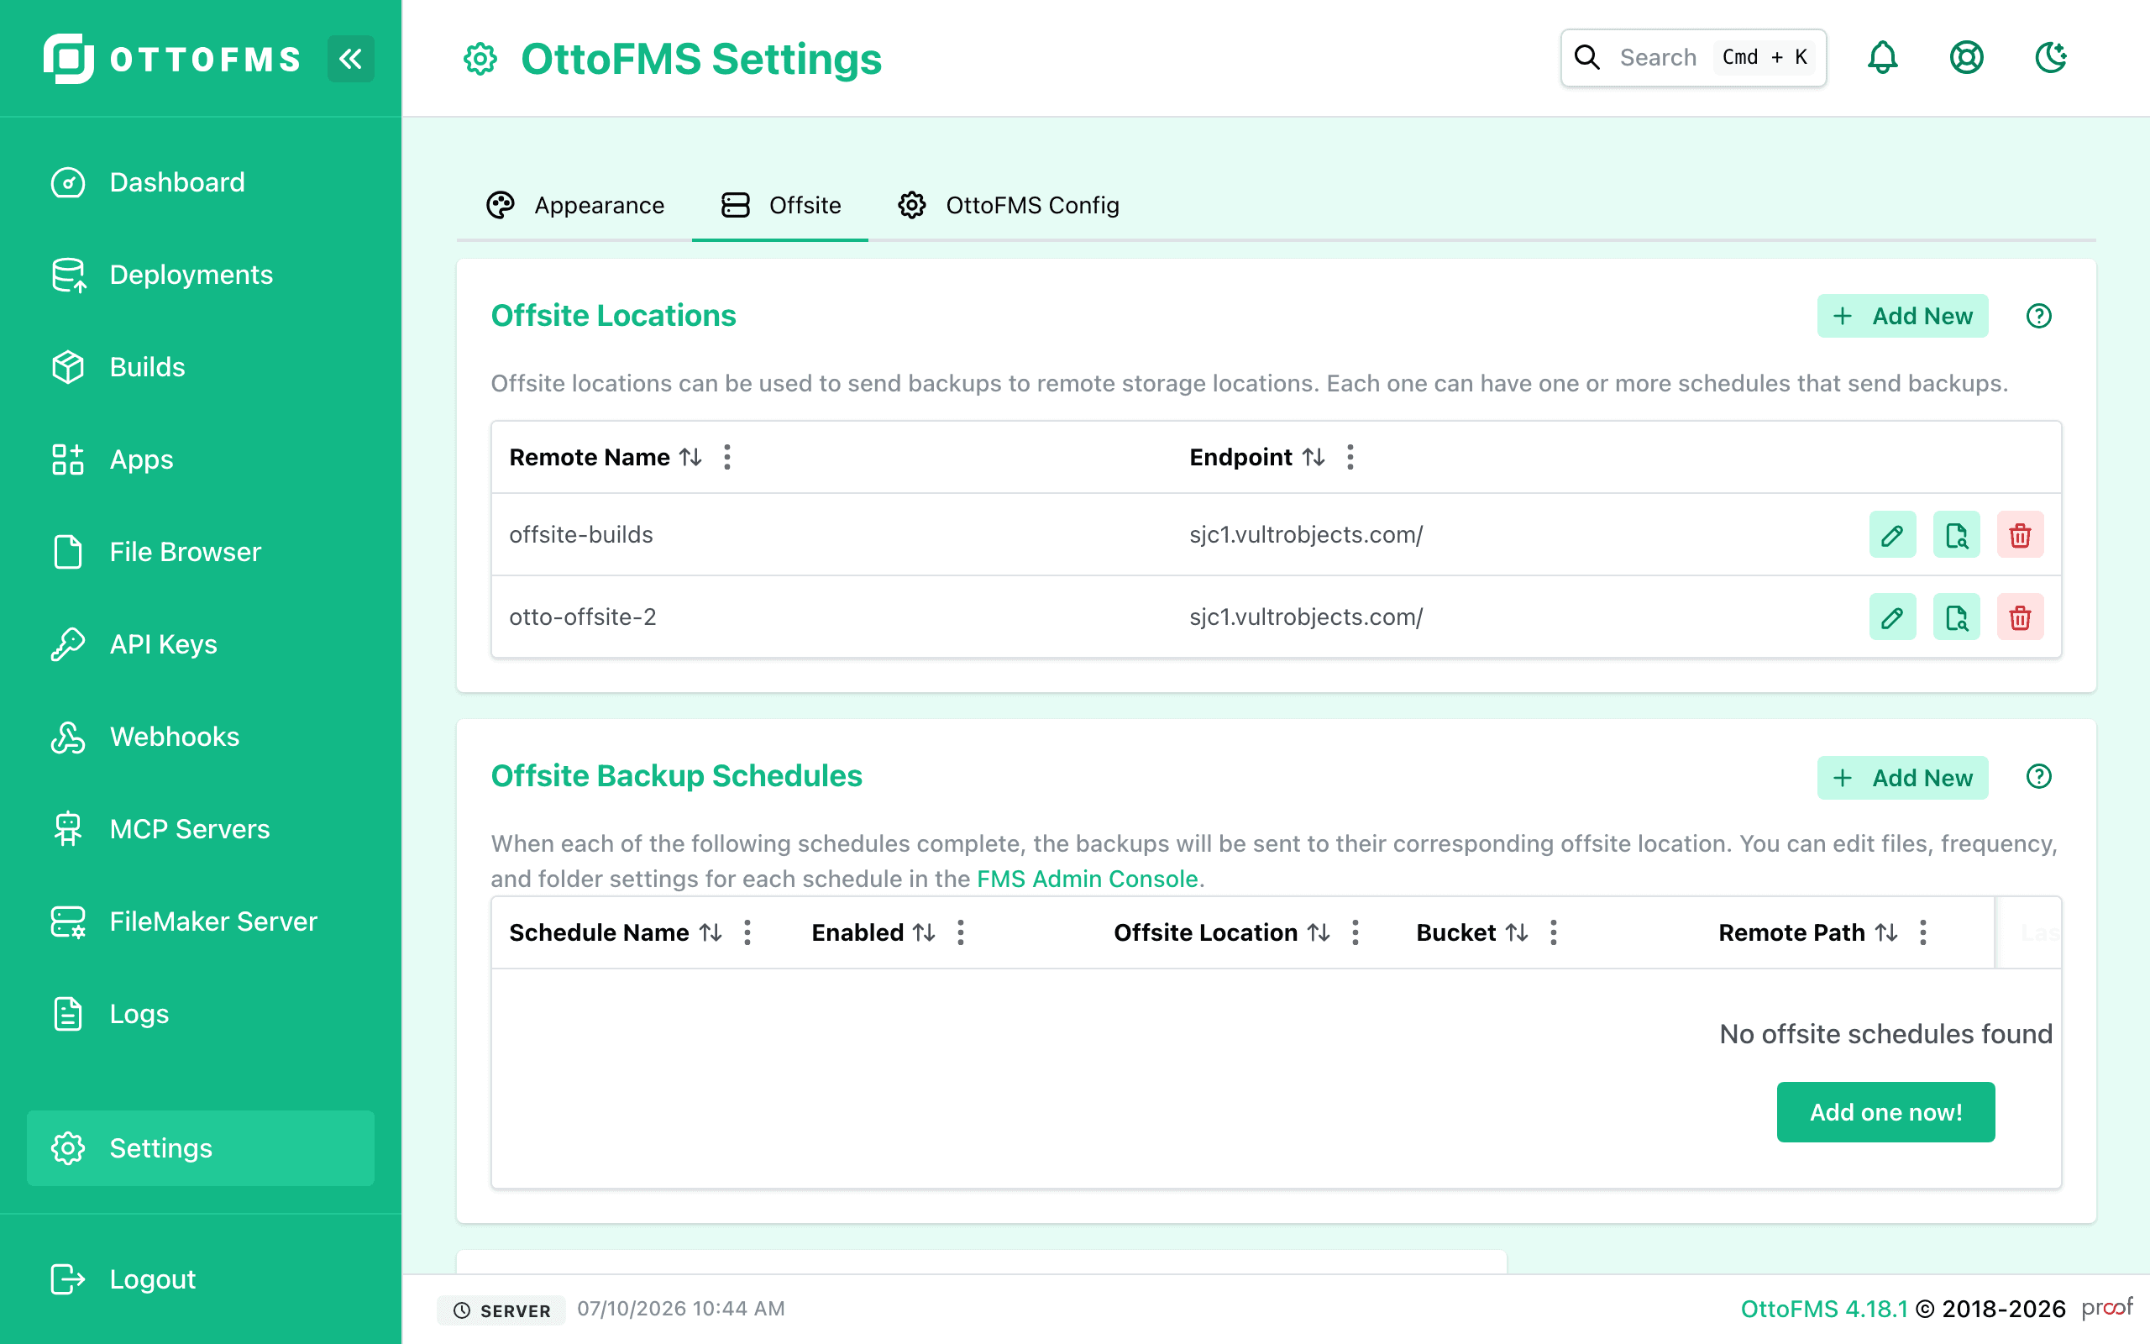Sort by Schedule Name column
The image size is (2150, 1344).
click(710, 932)
